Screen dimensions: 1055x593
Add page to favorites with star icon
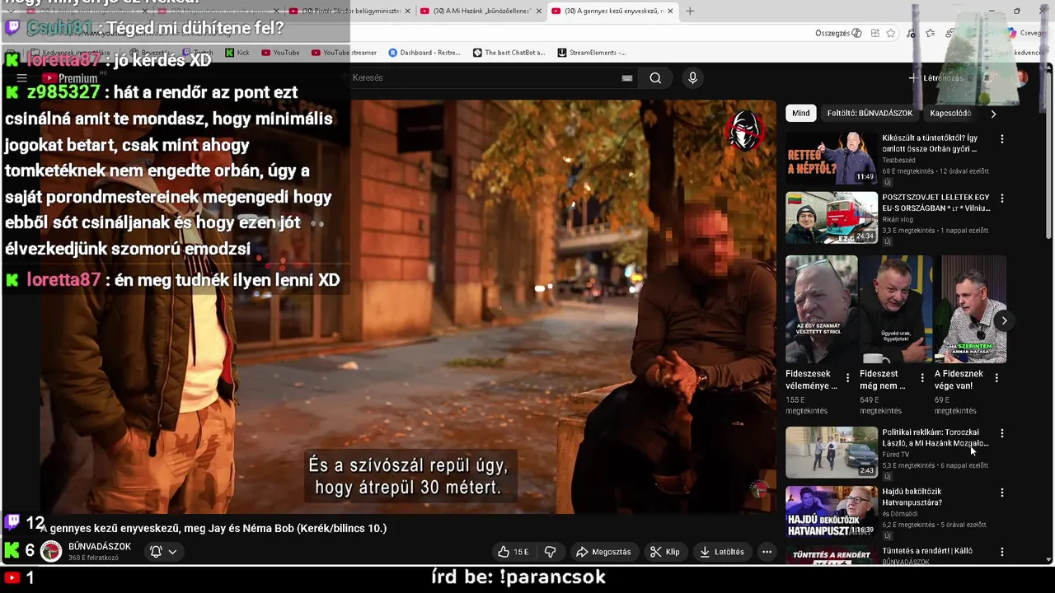(891, 33)
